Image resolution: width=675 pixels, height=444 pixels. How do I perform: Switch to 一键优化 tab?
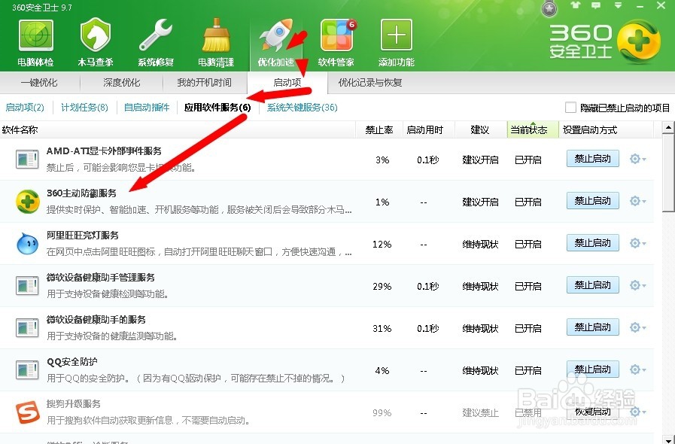39,83
